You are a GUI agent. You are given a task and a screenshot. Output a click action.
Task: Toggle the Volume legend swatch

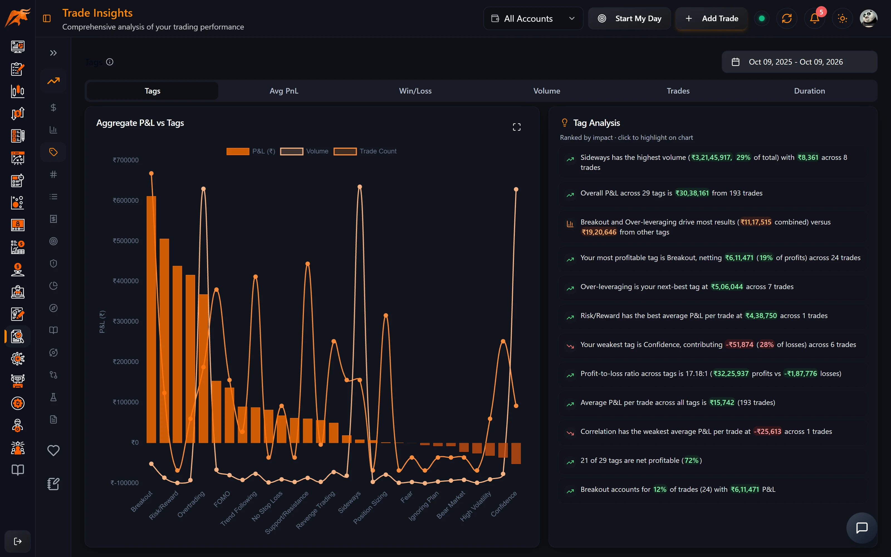coord(292,152)
